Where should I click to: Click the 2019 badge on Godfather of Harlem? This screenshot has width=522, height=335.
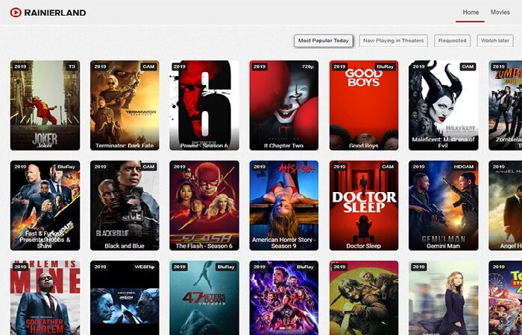point(20,267)
